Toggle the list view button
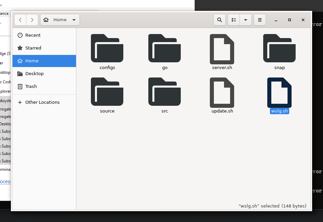The image size is (323, 222). click(x=234, y=20)
